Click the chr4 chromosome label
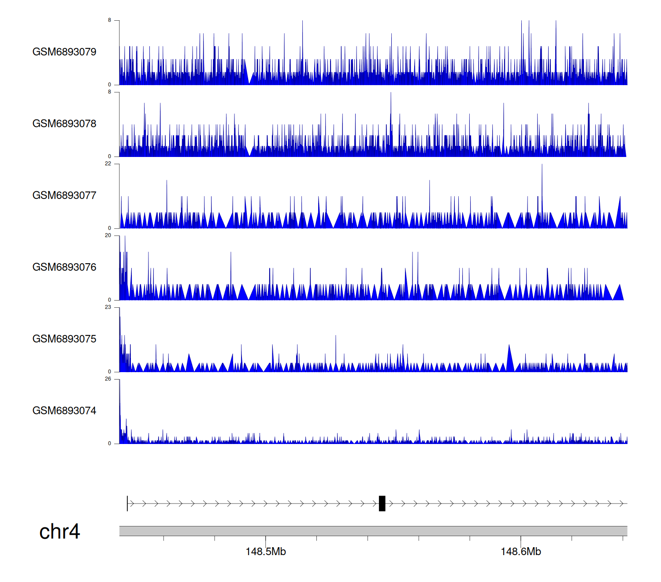661x582 pixels. point(59,532)
